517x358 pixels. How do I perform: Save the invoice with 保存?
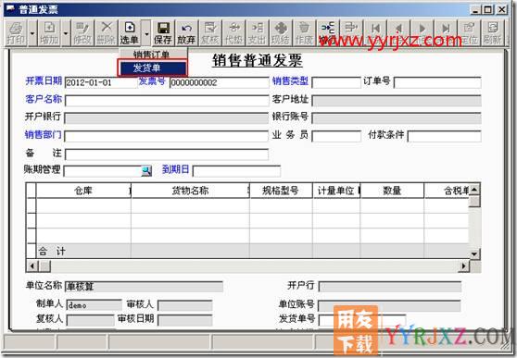tap(163, 32)
